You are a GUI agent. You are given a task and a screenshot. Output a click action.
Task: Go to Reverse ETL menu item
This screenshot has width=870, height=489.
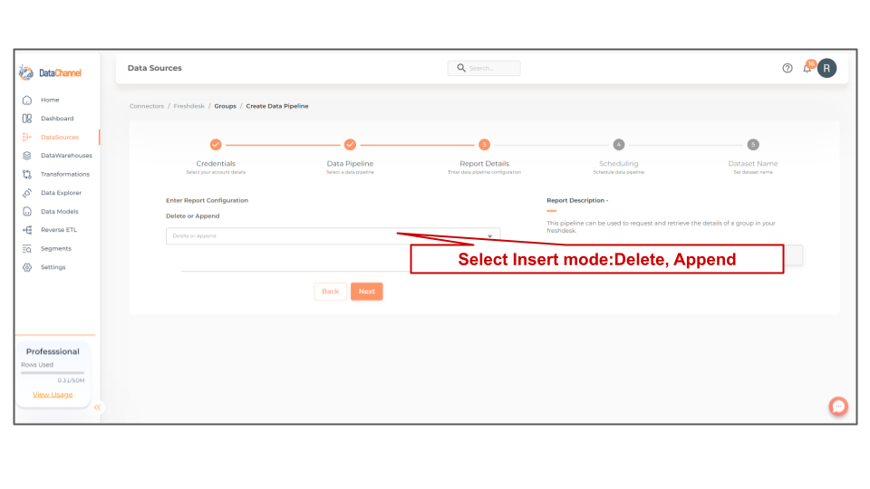[x=59, y=229]
